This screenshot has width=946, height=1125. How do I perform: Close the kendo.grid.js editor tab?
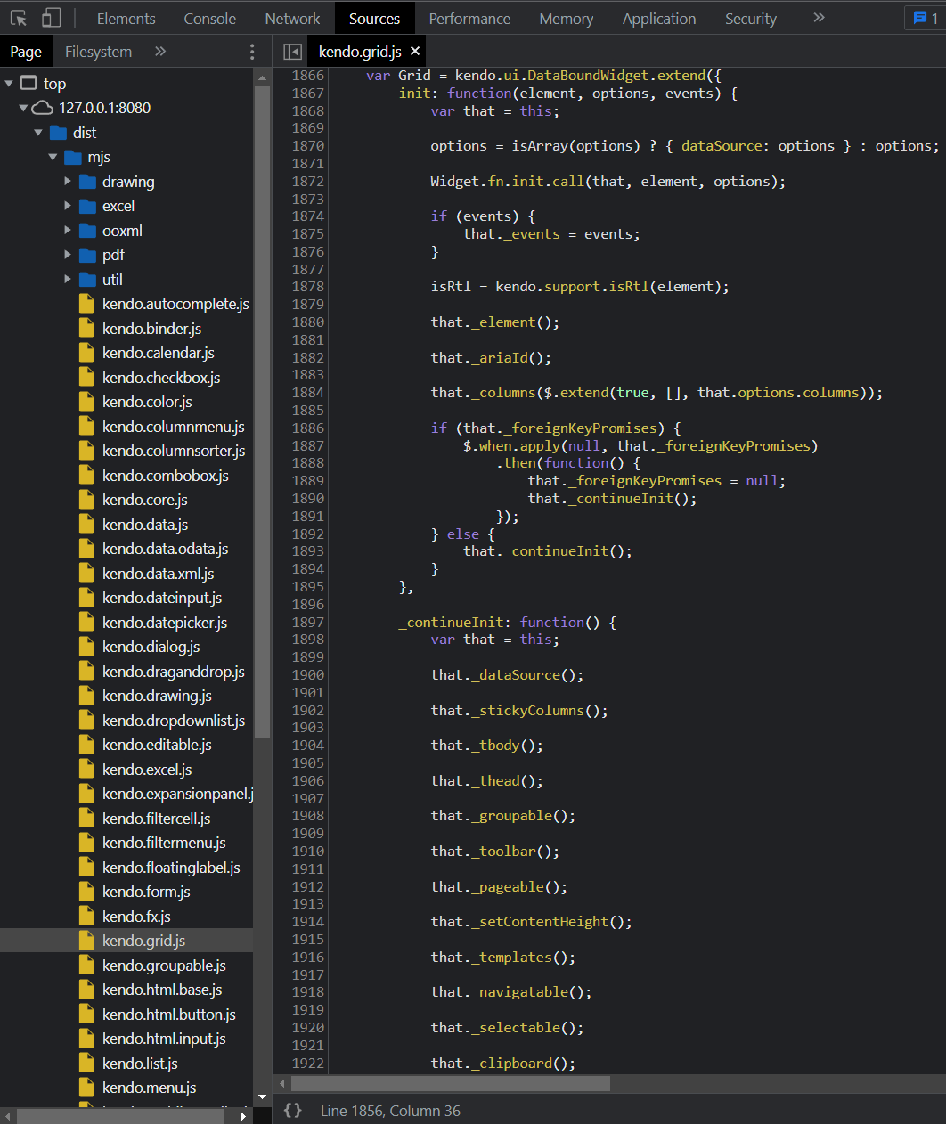[x=414, y=51]
